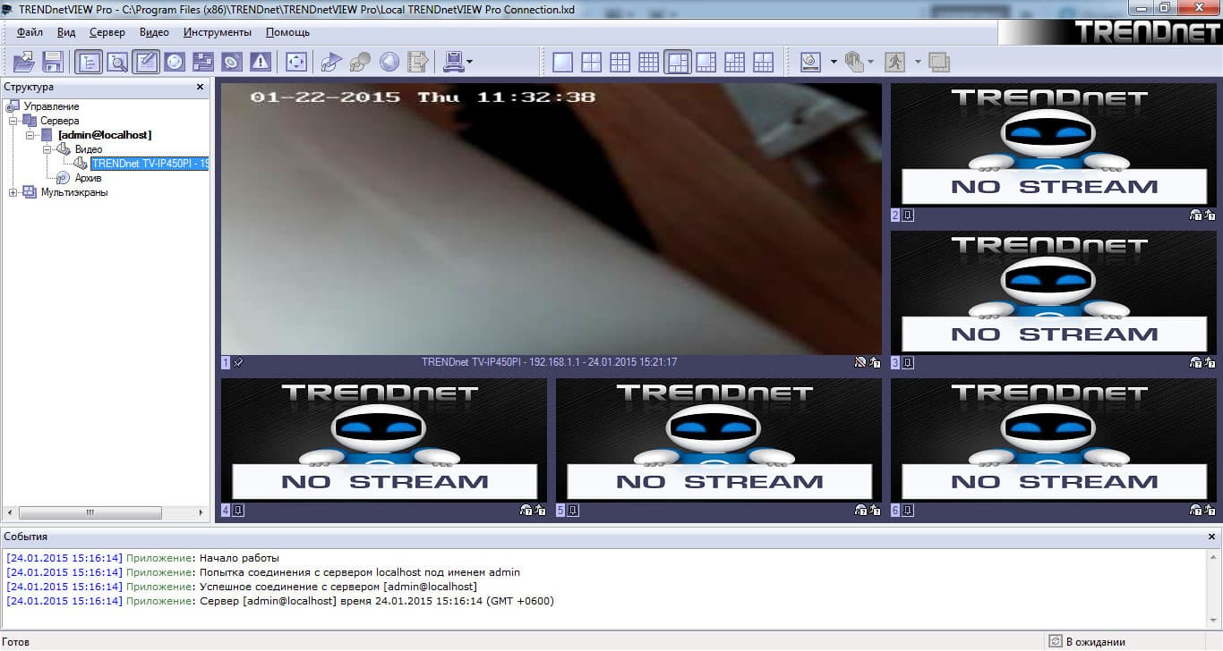Click the archive disc toolbar icon

click(232, 62)
